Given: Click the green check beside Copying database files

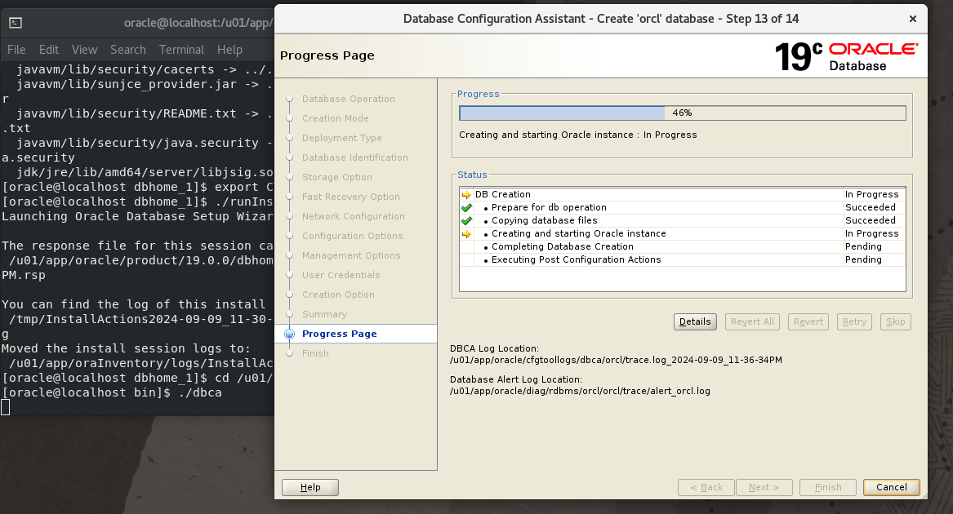Looking at the screenshot, I should pos(466,221).
